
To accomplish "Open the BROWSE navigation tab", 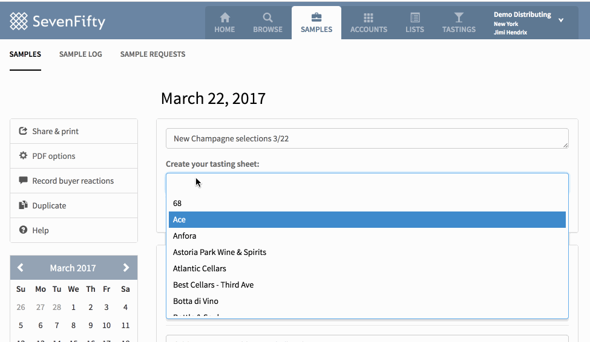I will [x=267, y=23].
